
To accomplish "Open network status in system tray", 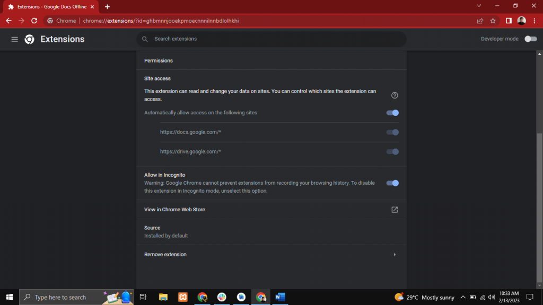I will click(483, 297).
